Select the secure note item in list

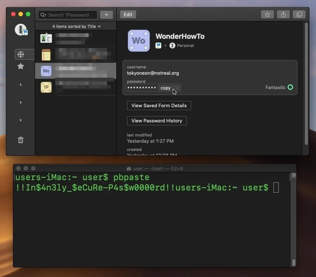(x=76, y=55)
